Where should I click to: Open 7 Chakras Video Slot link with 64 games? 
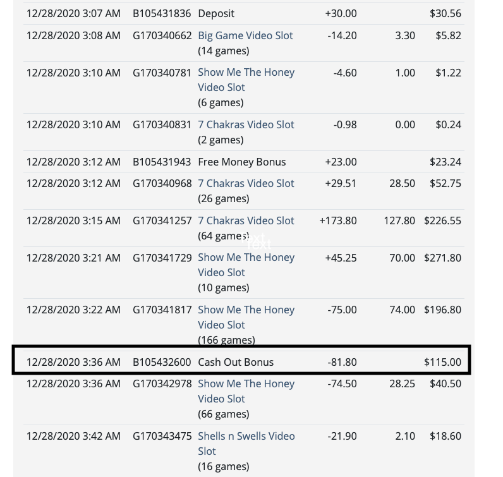tap(246, 220)
